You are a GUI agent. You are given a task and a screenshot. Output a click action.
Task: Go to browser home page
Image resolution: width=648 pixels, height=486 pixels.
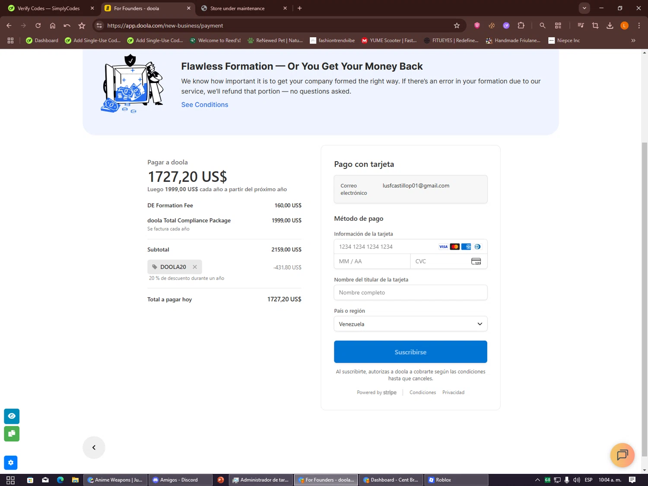coord(53,25)
